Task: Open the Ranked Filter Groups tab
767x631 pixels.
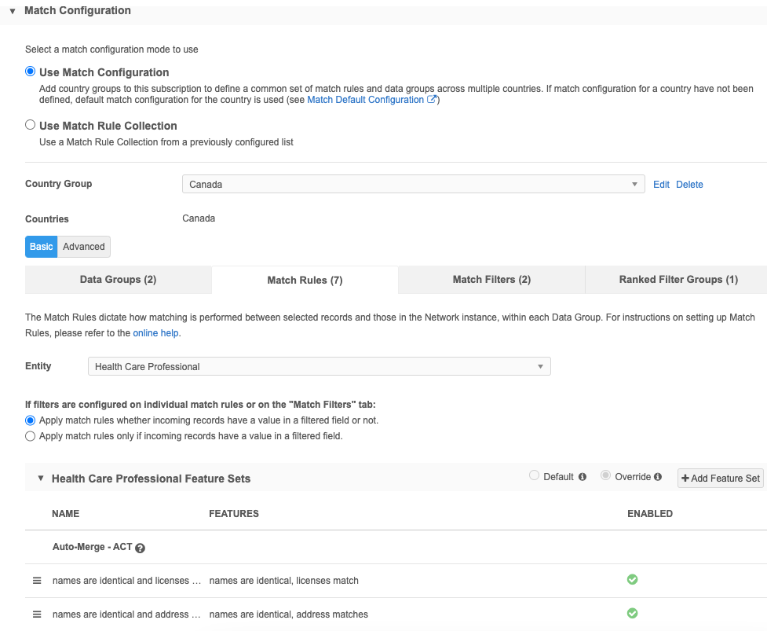Action: [x=678, y=280]
